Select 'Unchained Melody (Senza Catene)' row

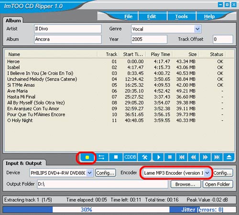pos(119,79)
